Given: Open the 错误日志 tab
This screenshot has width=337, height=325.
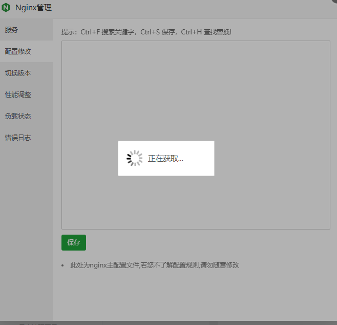Looking at the screenshot, I should (27, 138).
